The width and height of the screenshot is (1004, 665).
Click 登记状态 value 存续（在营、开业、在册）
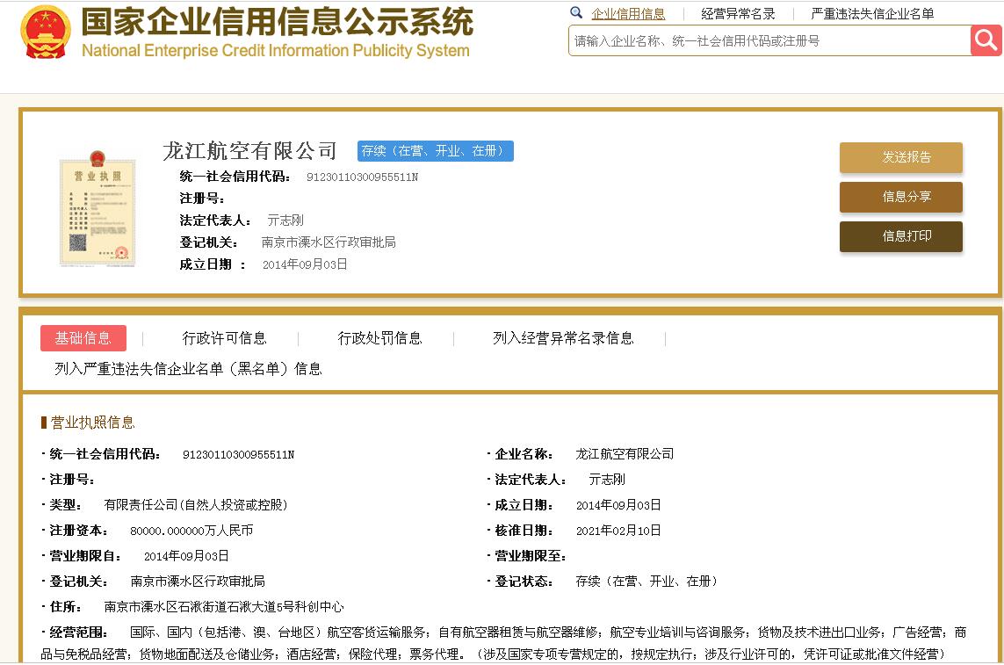(646, 581)
